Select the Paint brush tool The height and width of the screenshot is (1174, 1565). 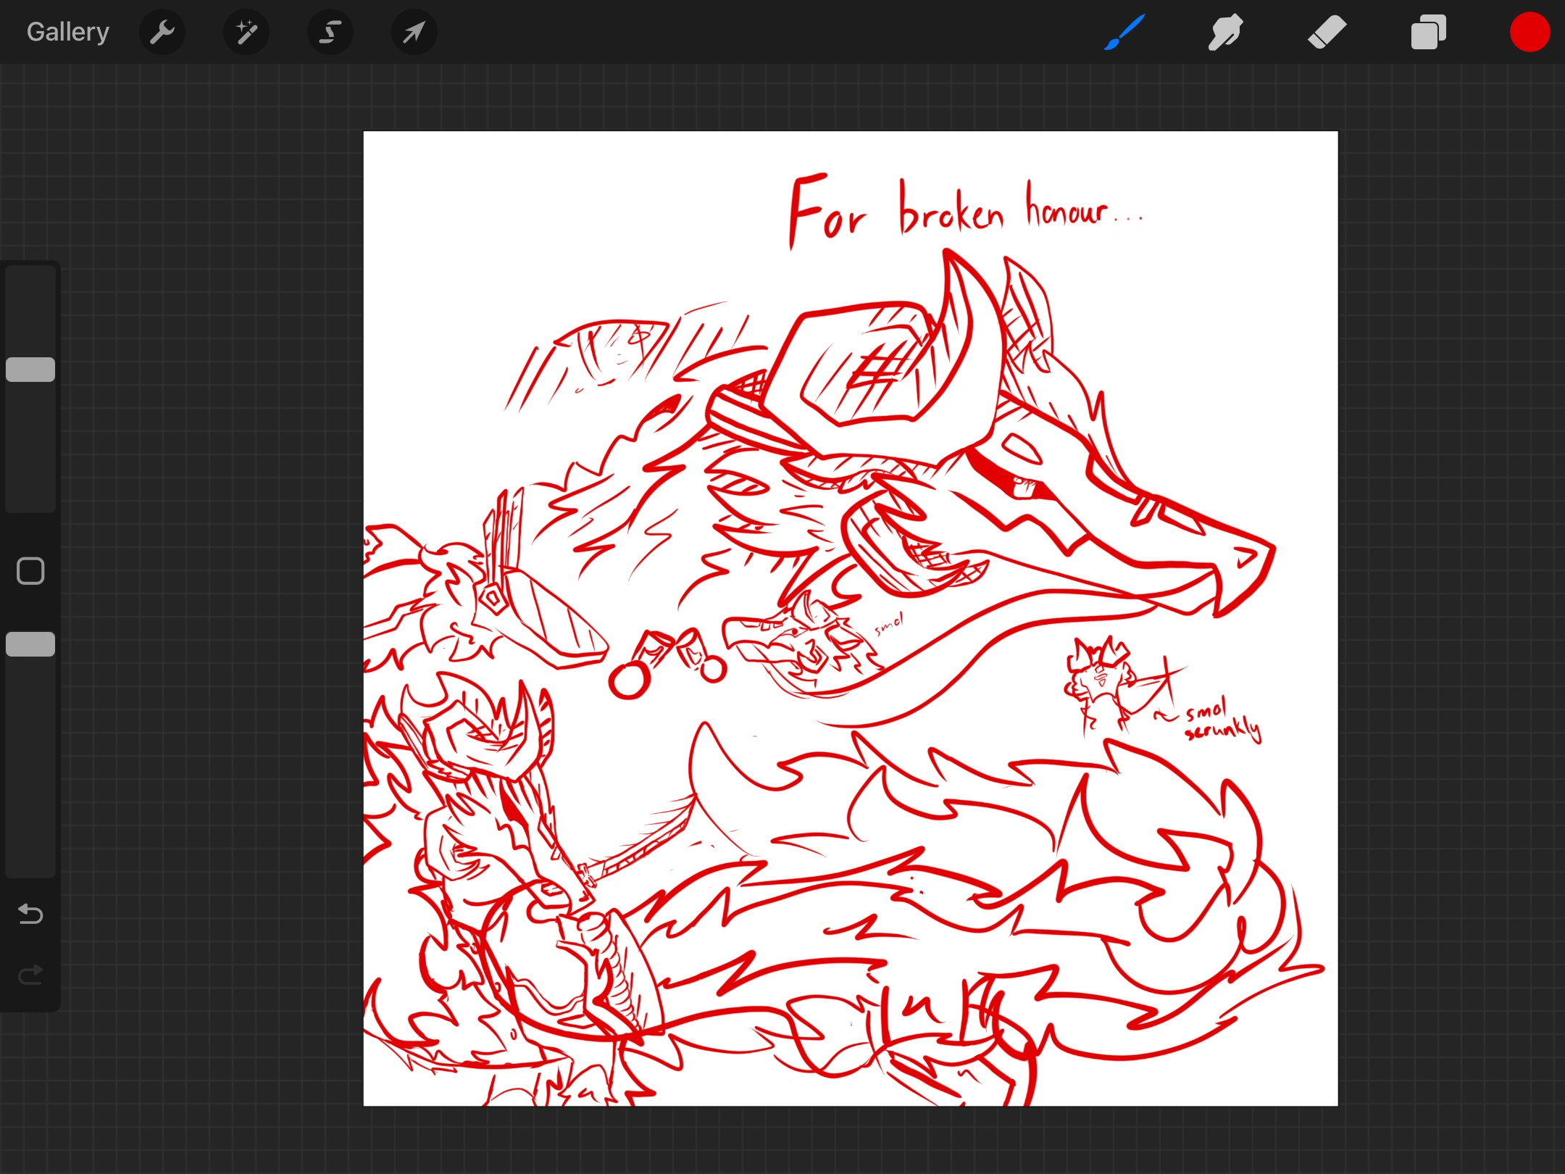[x=1124, y=32]
